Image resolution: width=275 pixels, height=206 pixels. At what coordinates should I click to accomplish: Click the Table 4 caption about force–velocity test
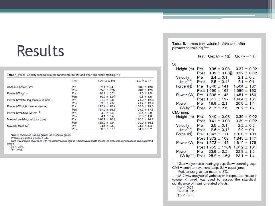click(64, 75)
